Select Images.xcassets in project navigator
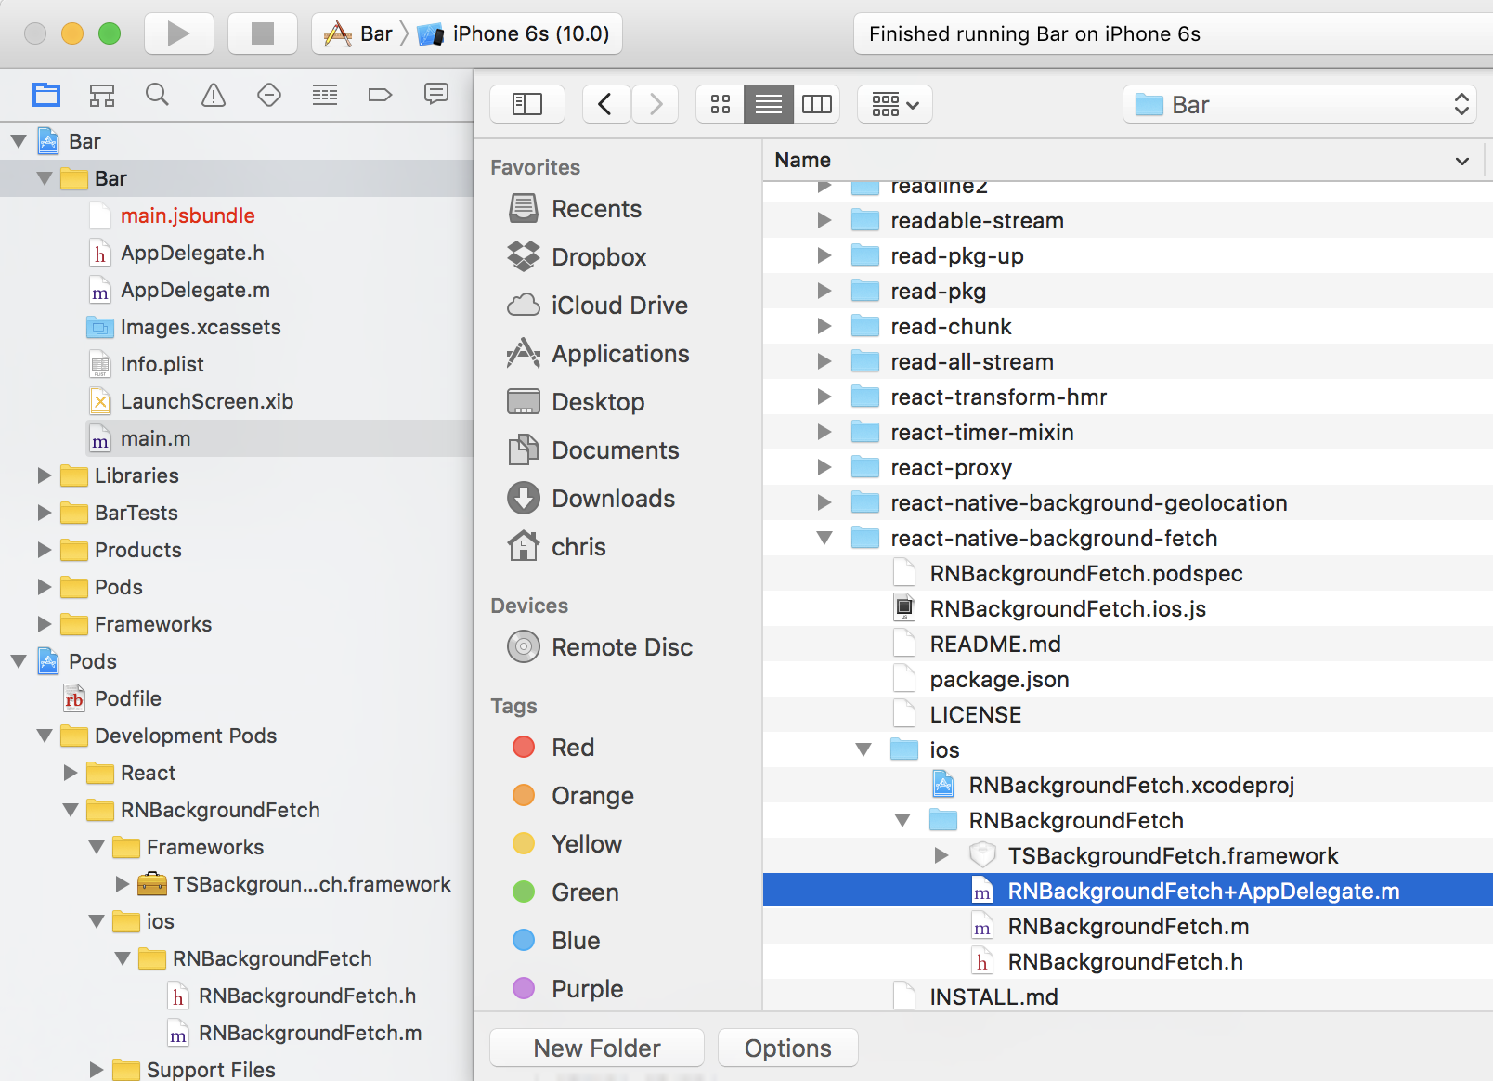This screenshot has height=1081, width=1493. [x=201, y=327]
